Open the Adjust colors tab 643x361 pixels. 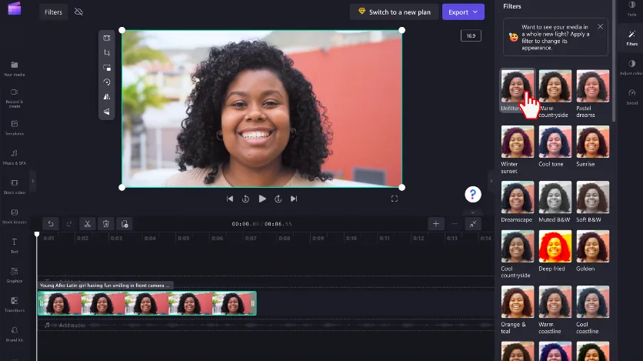tap(632, 67)
